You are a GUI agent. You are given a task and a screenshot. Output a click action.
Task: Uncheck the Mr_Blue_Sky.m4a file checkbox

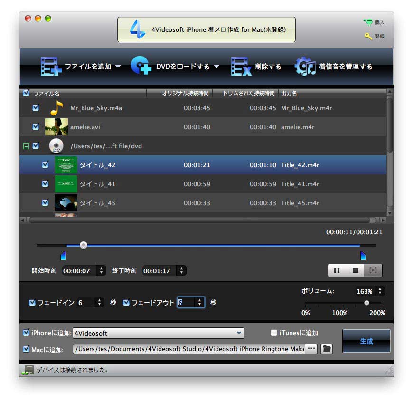pyautogui.click(x=36, y=108)
